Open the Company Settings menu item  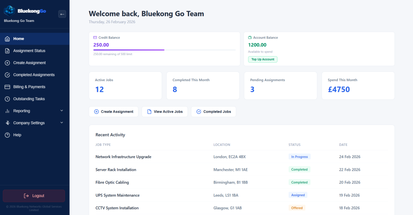29,123
